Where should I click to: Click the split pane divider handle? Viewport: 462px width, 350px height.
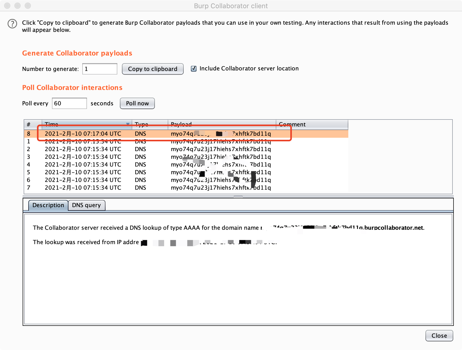[238, 197]
